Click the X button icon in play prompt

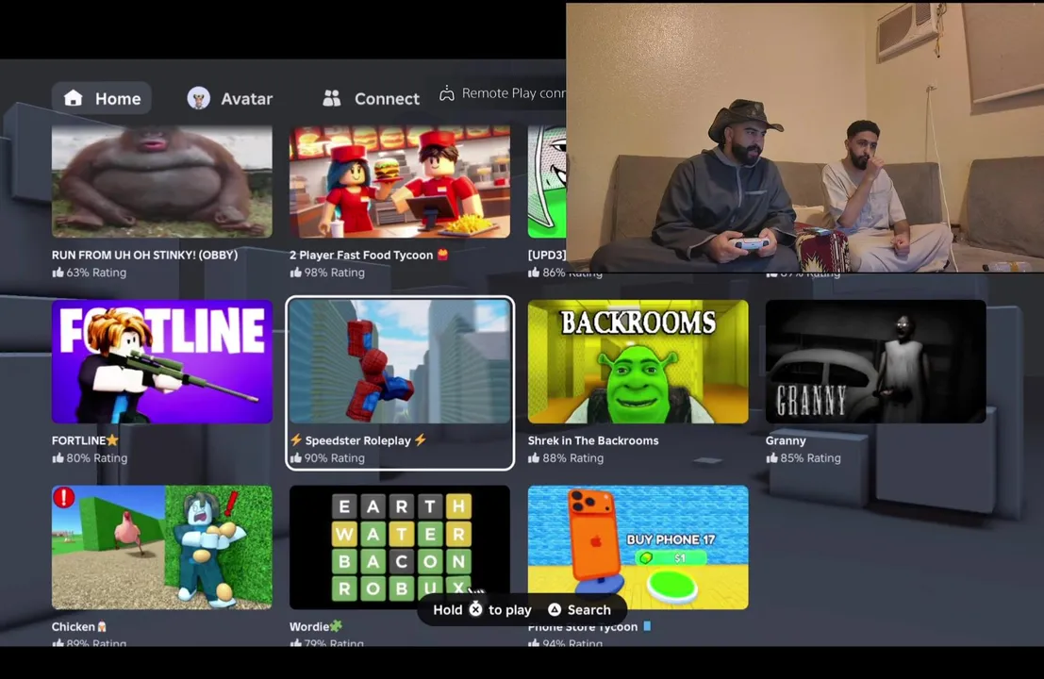point(475,609)
